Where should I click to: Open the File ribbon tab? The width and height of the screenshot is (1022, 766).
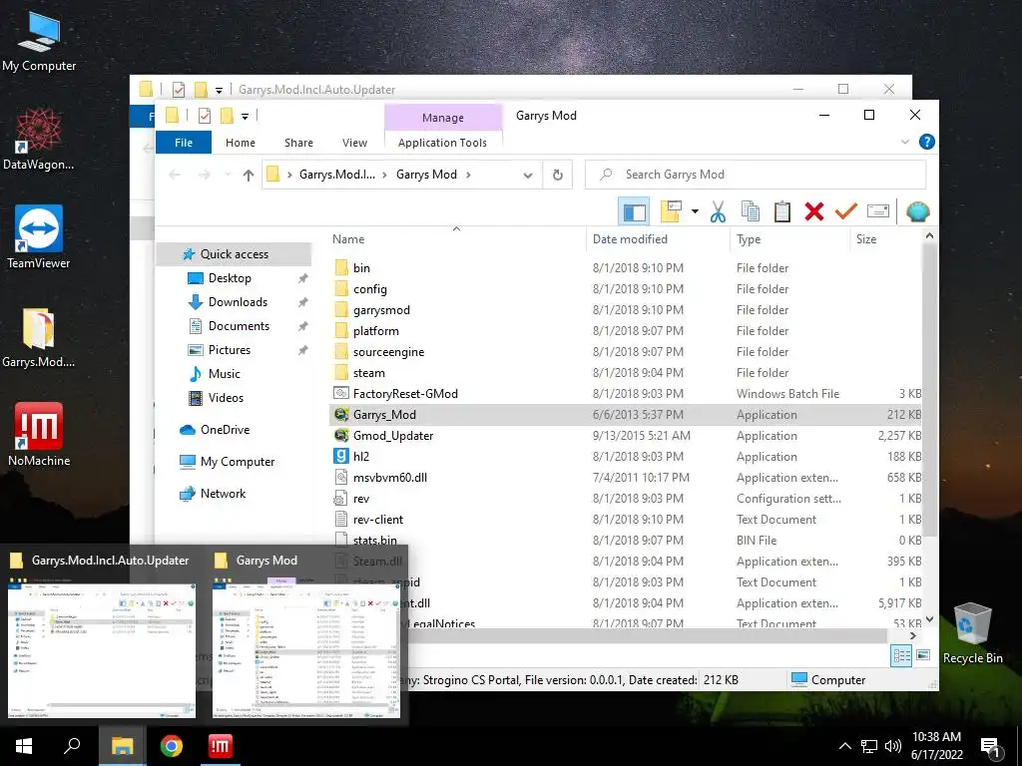pos(184,143)
